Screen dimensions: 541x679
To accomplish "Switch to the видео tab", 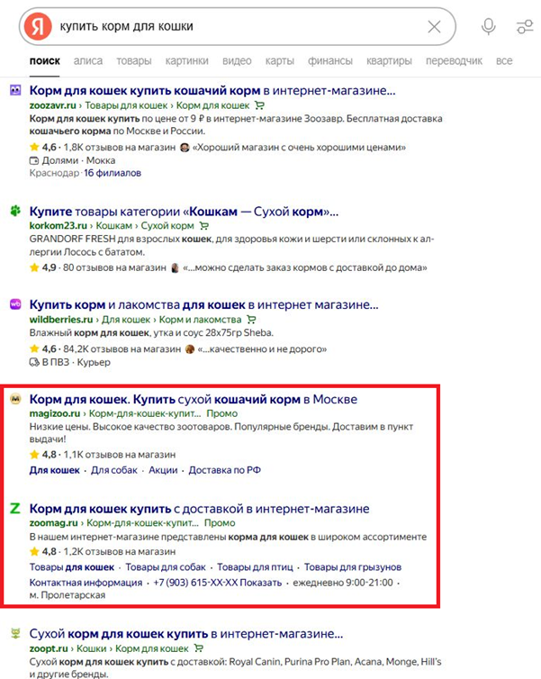I will tap(237, 61).
